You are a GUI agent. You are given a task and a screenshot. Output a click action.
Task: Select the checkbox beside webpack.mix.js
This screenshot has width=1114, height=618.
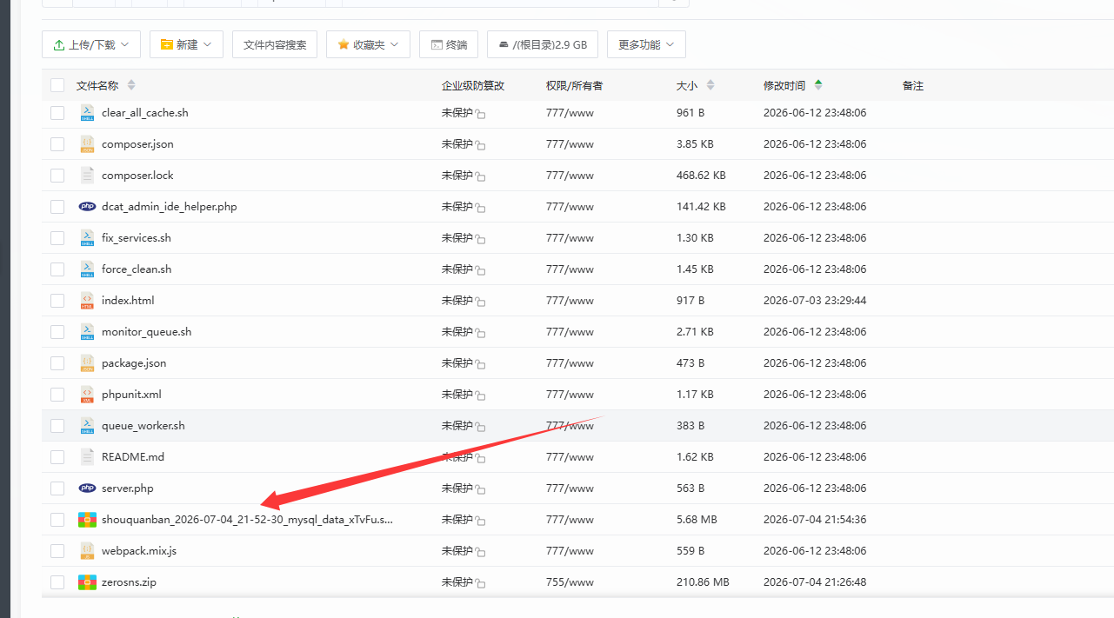pyautogui.click(x=57, y=550)
